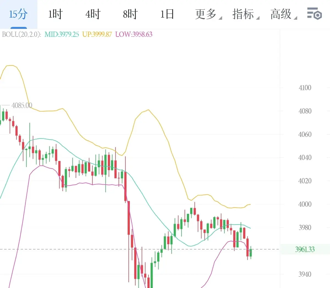The image size is (330, 288).
Task: Click the UP:3999.87 value
Action: pos(97,34)
